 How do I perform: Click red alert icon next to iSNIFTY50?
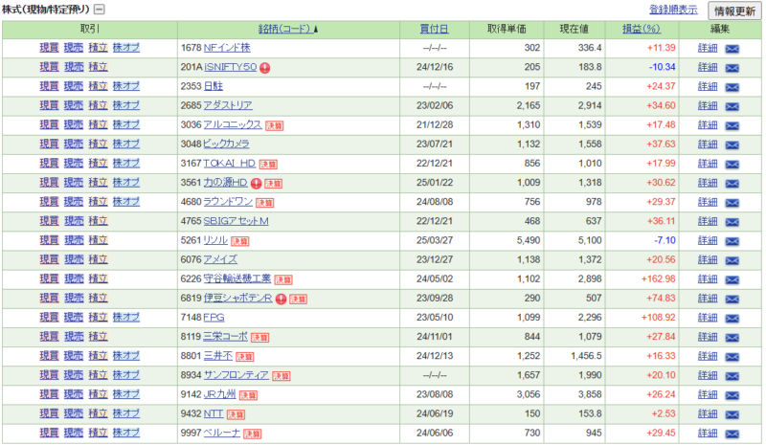tap(265, 68)
